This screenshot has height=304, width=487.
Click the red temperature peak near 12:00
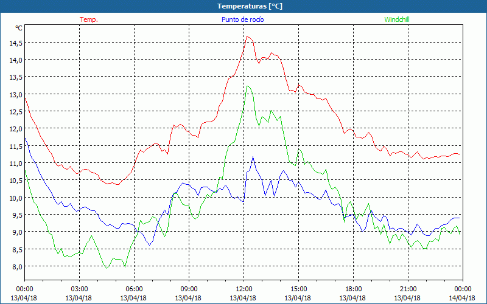247,36
